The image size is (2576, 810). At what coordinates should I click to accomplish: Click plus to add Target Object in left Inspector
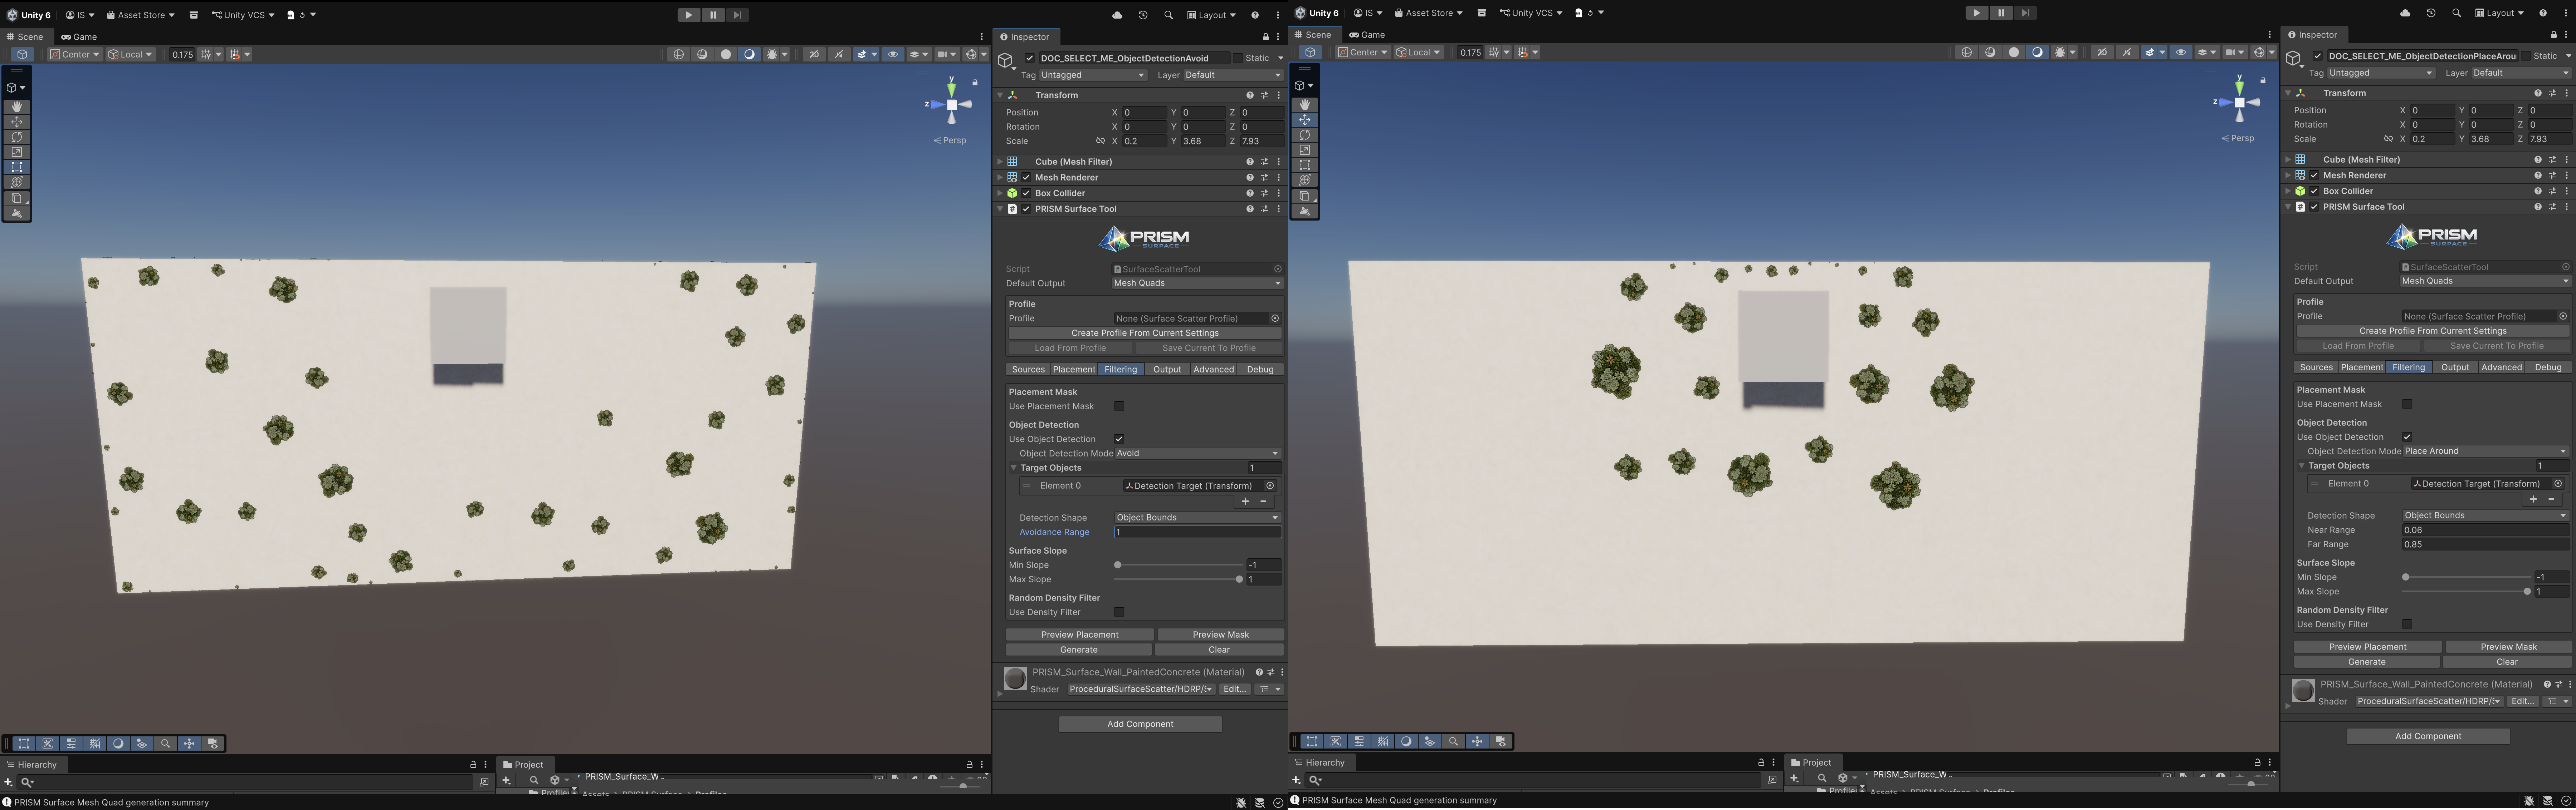pyautogui.click(x=1245, y=502)
